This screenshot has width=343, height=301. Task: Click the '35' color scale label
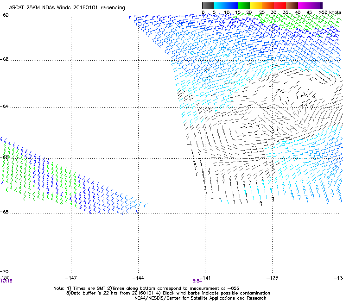click(x=286, y=13)
